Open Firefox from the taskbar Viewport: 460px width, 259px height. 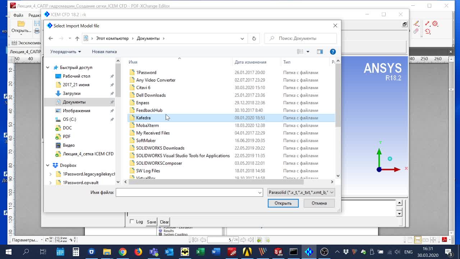coord(138,252)
